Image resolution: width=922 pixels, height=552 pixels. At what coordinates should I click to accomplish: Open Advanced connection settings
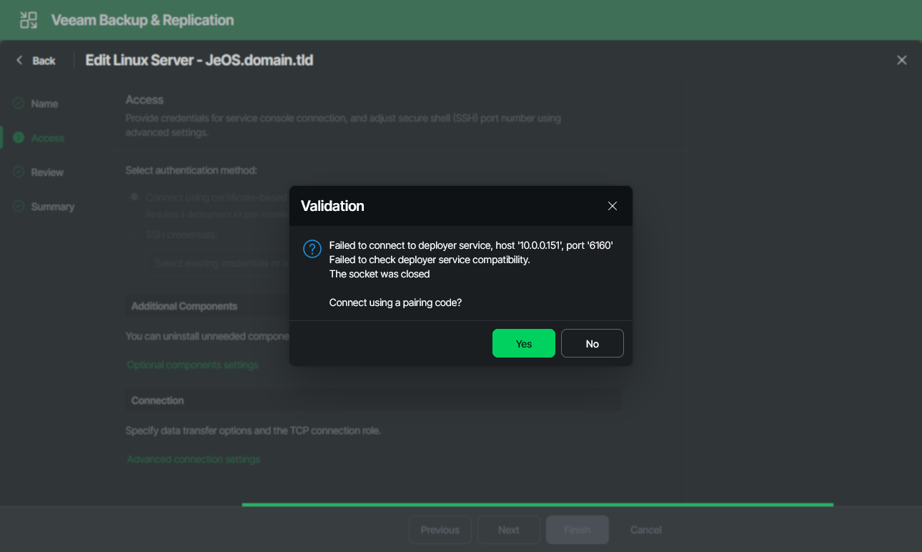(193, 458)
